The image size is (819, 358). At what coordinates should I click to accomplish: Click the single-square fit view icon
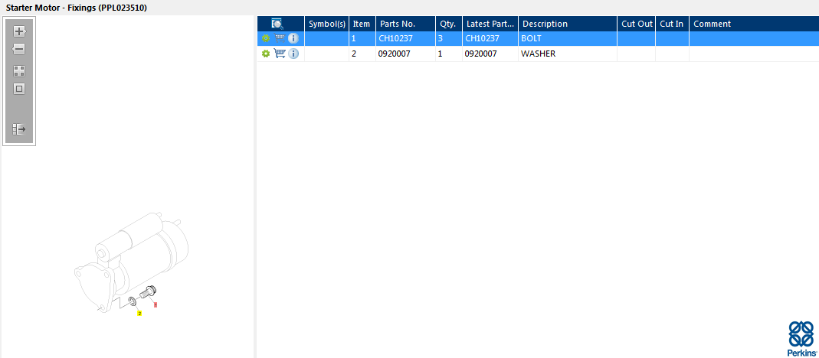coord(19,89)
